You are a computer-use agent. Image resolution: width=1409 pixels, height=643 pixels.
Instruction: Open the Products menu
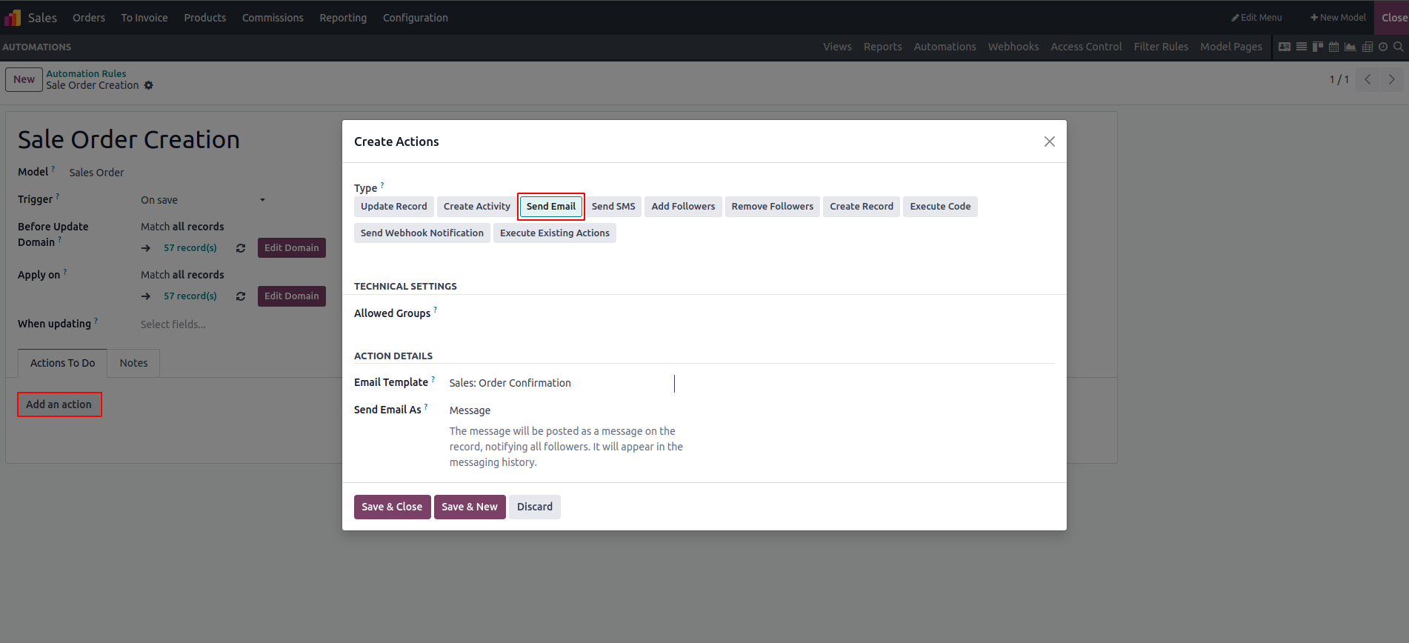[x=205, y=18]
